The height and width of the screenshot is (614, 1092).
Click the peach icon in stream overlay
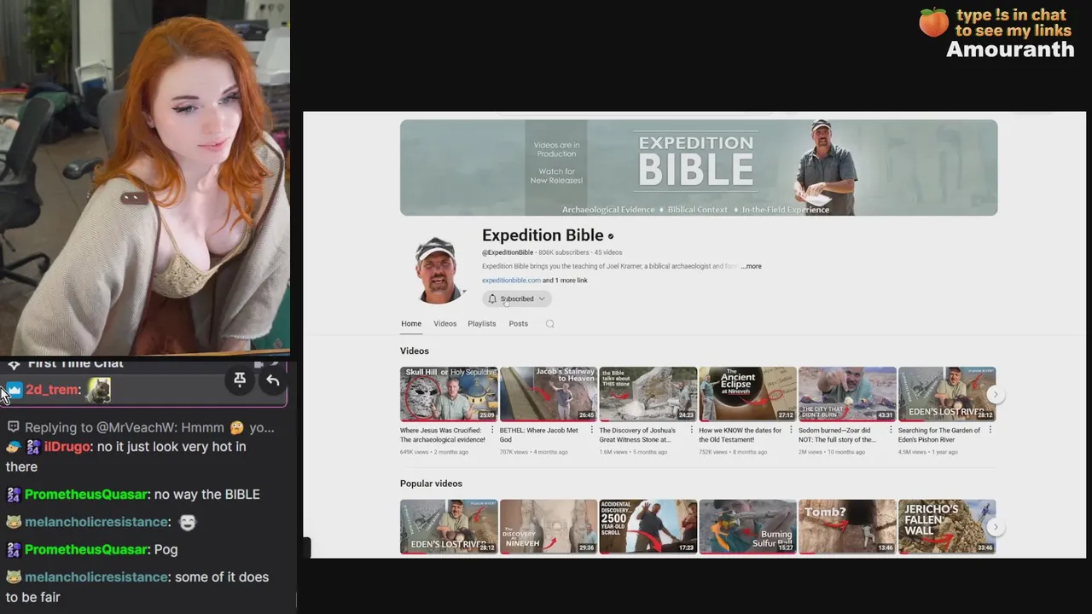pos(933,22)
